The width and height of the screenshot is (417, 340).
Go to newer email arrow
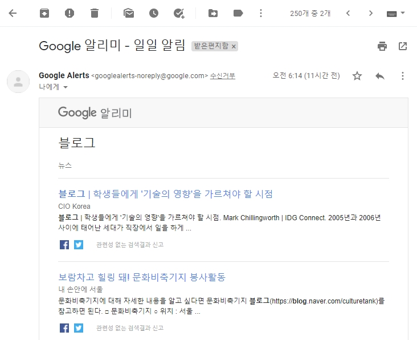point(348,13)
